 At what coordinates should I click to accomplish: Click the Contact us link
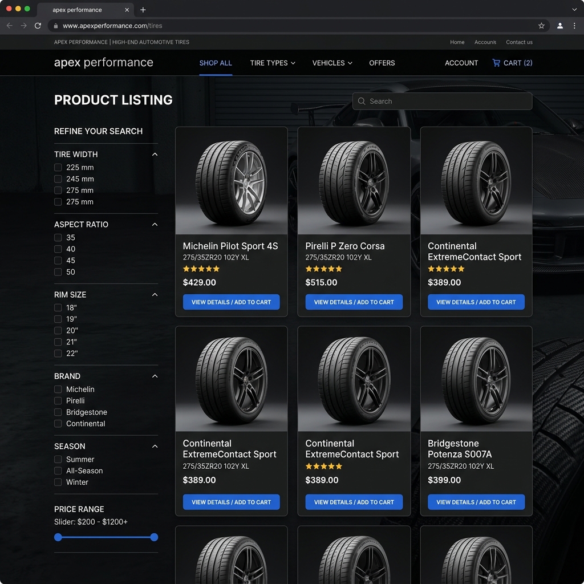point(519,42)
